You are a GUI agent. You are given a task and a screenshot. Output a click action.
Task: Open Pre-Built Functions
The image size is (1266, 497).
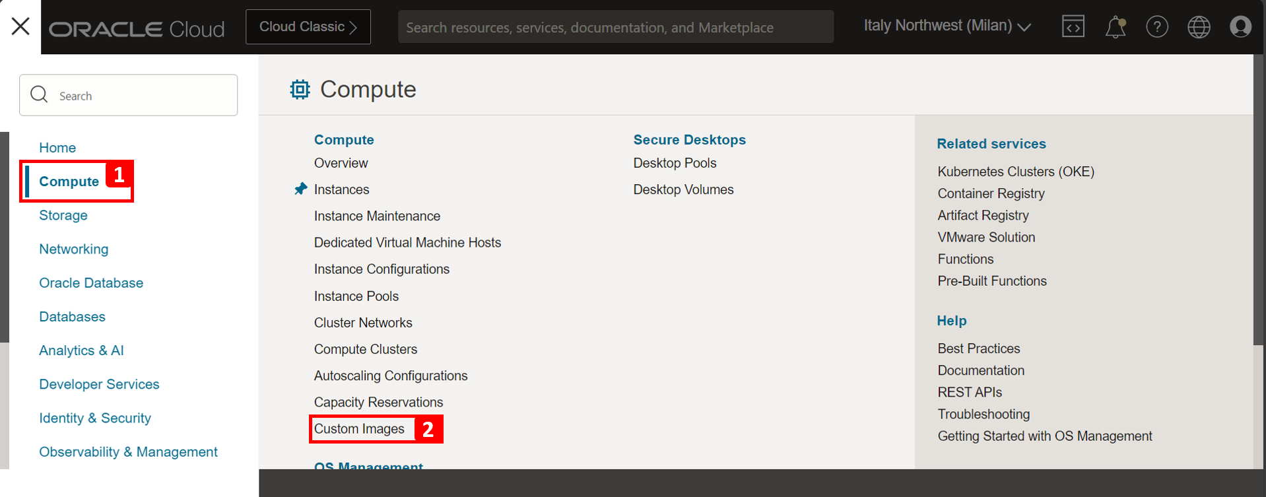992,281
